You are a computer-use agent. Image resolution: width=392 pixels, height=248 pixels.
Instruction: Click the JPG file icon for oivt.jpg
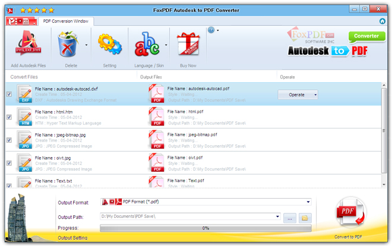click(25, 163)
